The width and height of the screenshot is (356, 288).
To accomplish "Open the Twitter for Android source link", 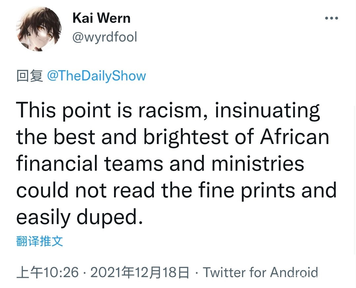I will [x=260, y=273].
